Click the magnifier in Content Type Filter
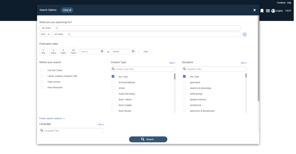 coord(114,69)
